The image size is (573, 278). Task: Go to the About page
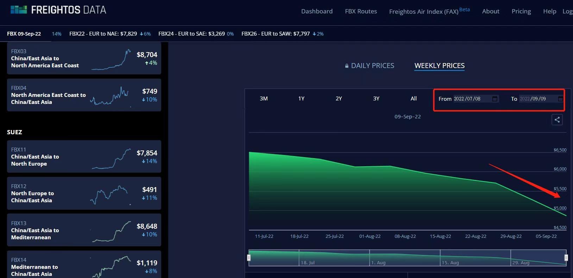click(491, 11)
